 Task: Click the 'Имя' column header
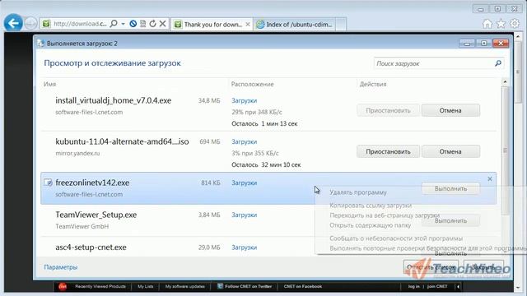click(x=49, y=84)
